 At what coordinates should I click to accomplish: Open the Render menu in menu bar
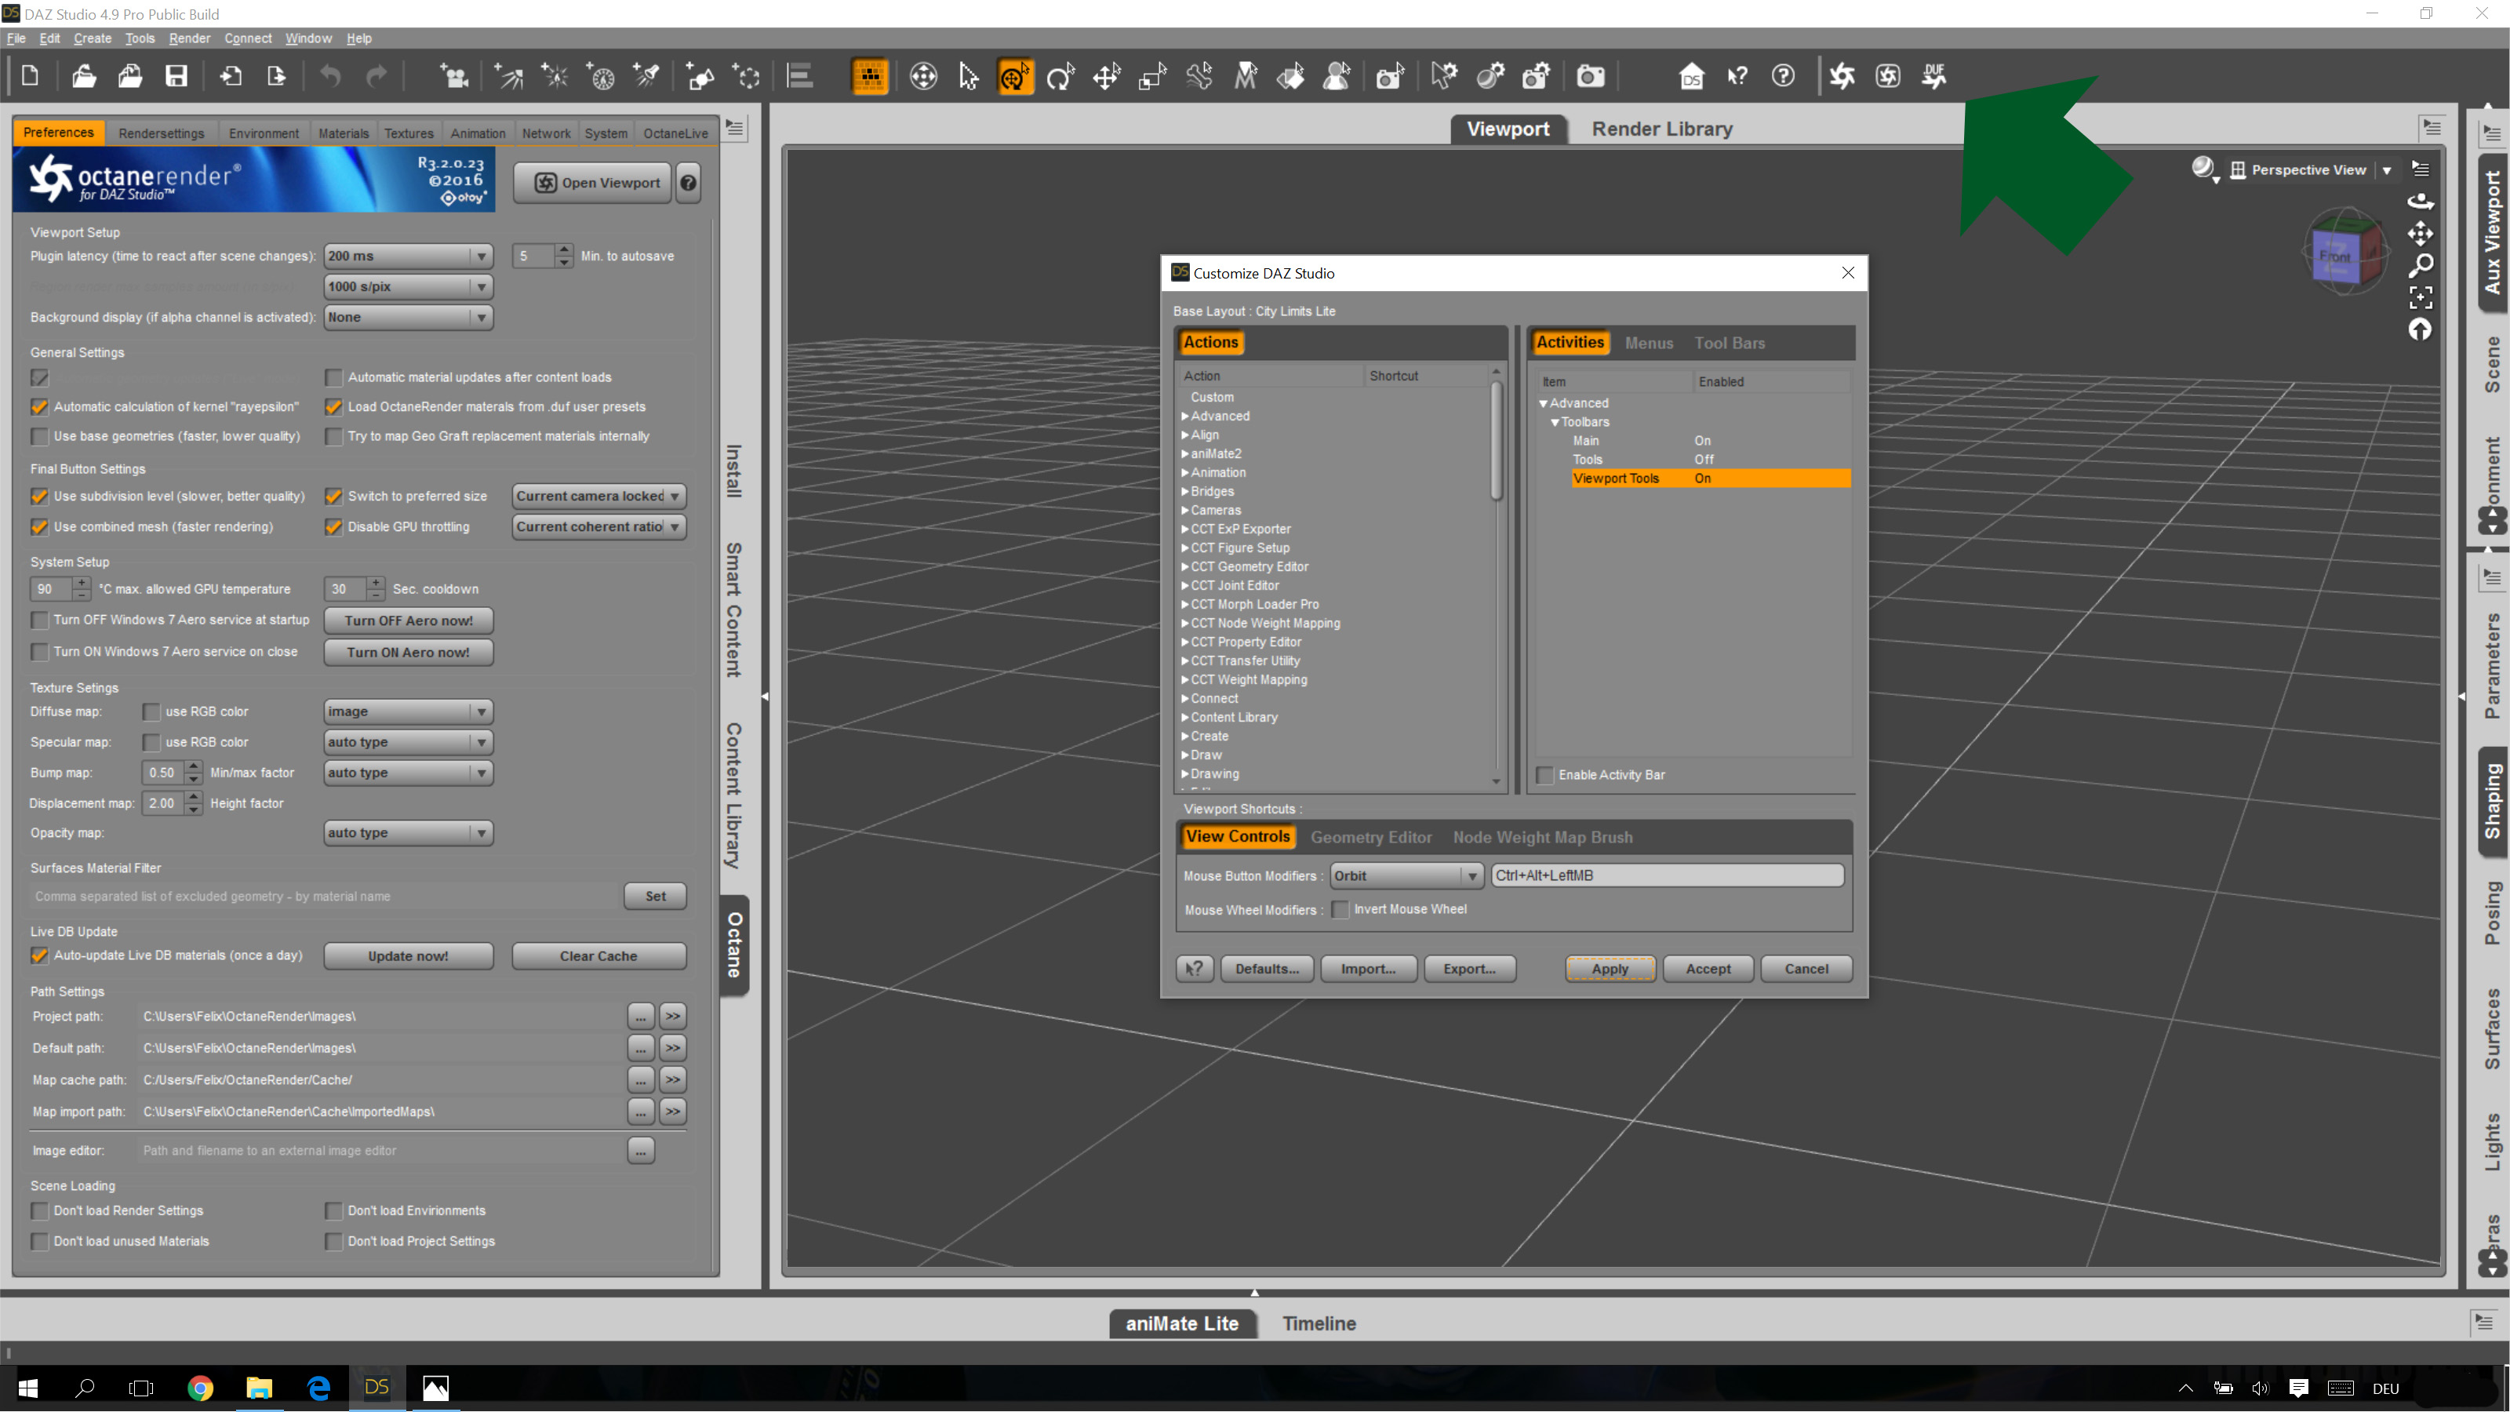coord(189,38)
